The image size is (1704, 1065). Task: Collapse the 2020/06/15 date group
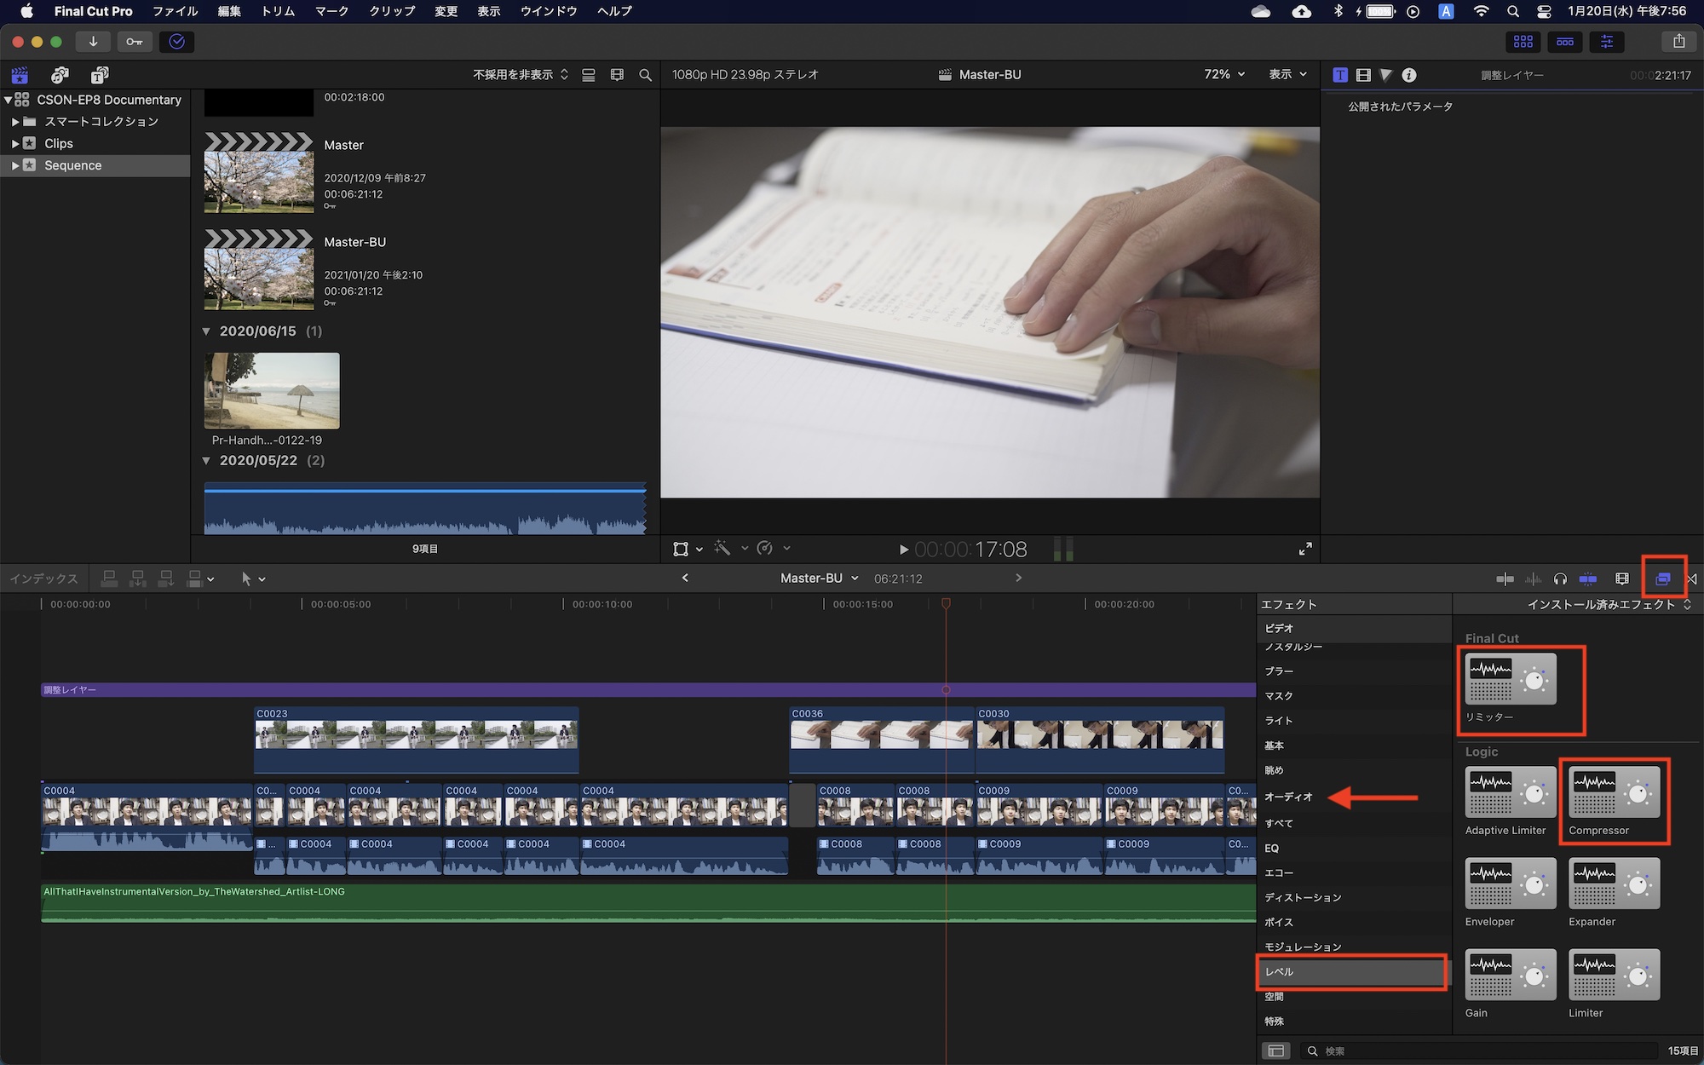[x=206, y=331]
